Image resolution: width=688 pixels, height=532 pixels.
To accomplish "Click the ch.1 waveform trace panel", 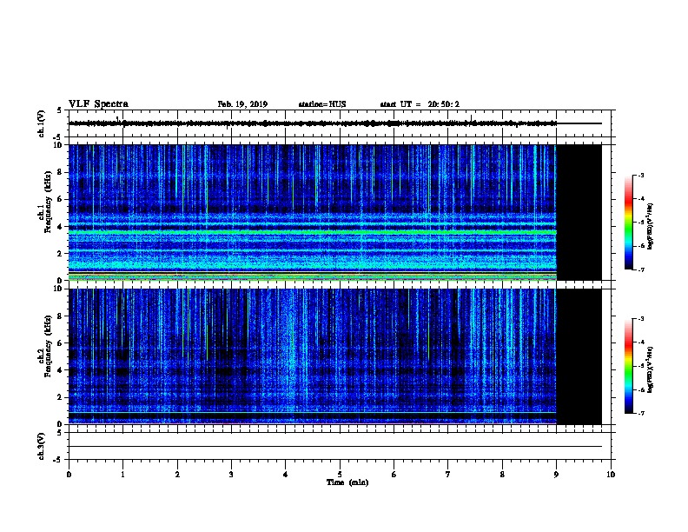I will 340,123.
